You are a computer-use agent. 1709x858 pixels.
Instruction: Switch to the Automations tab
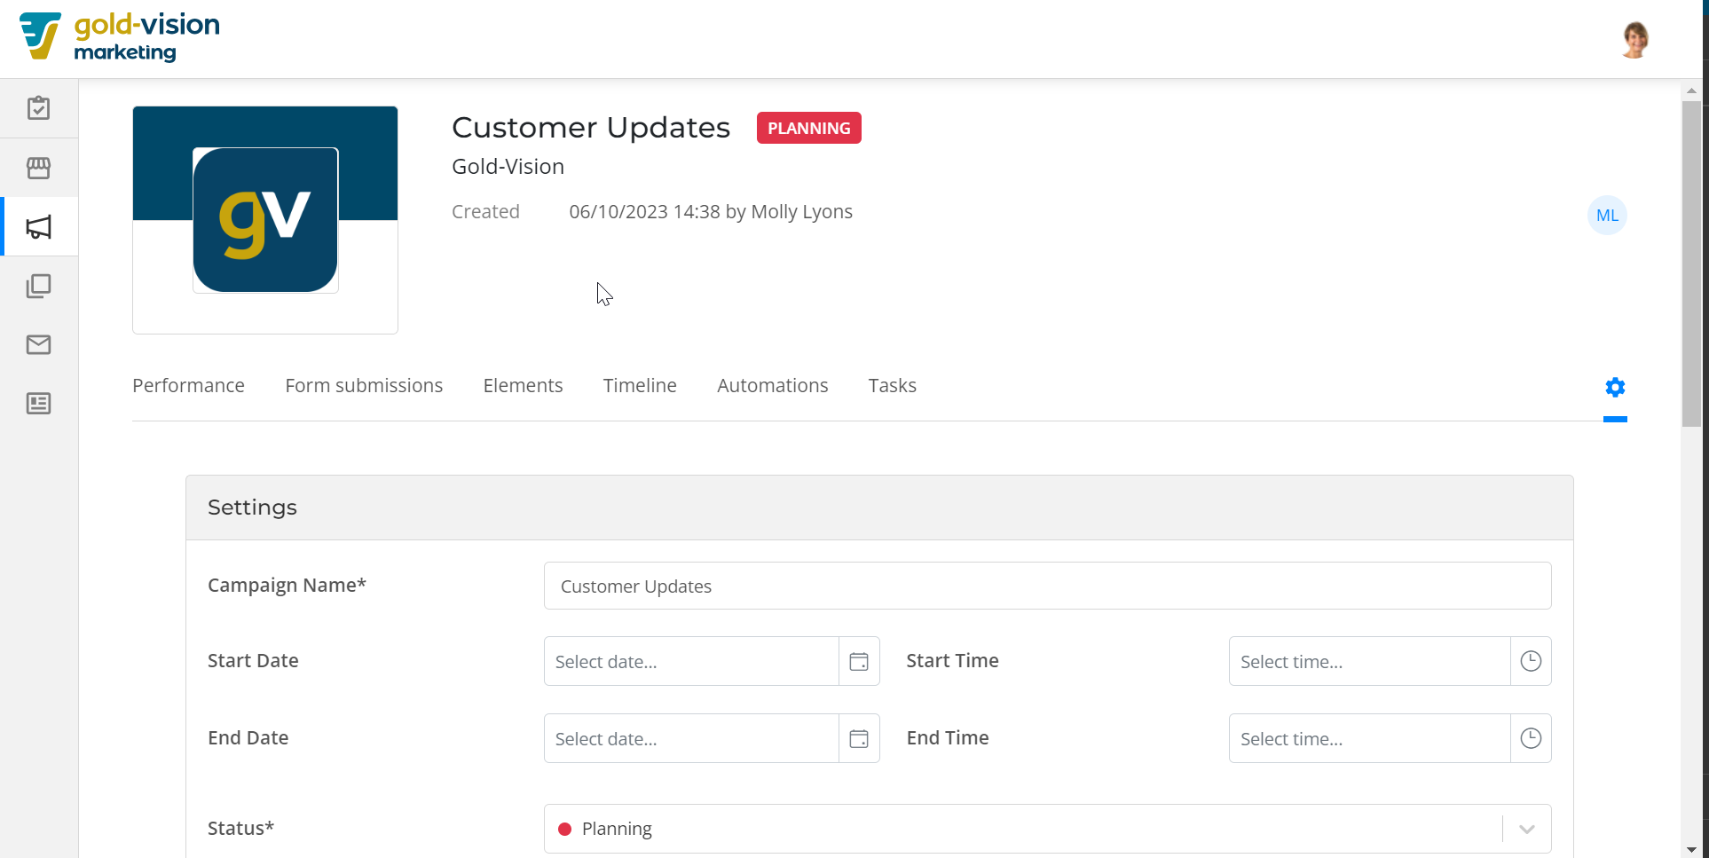point(772,386)
